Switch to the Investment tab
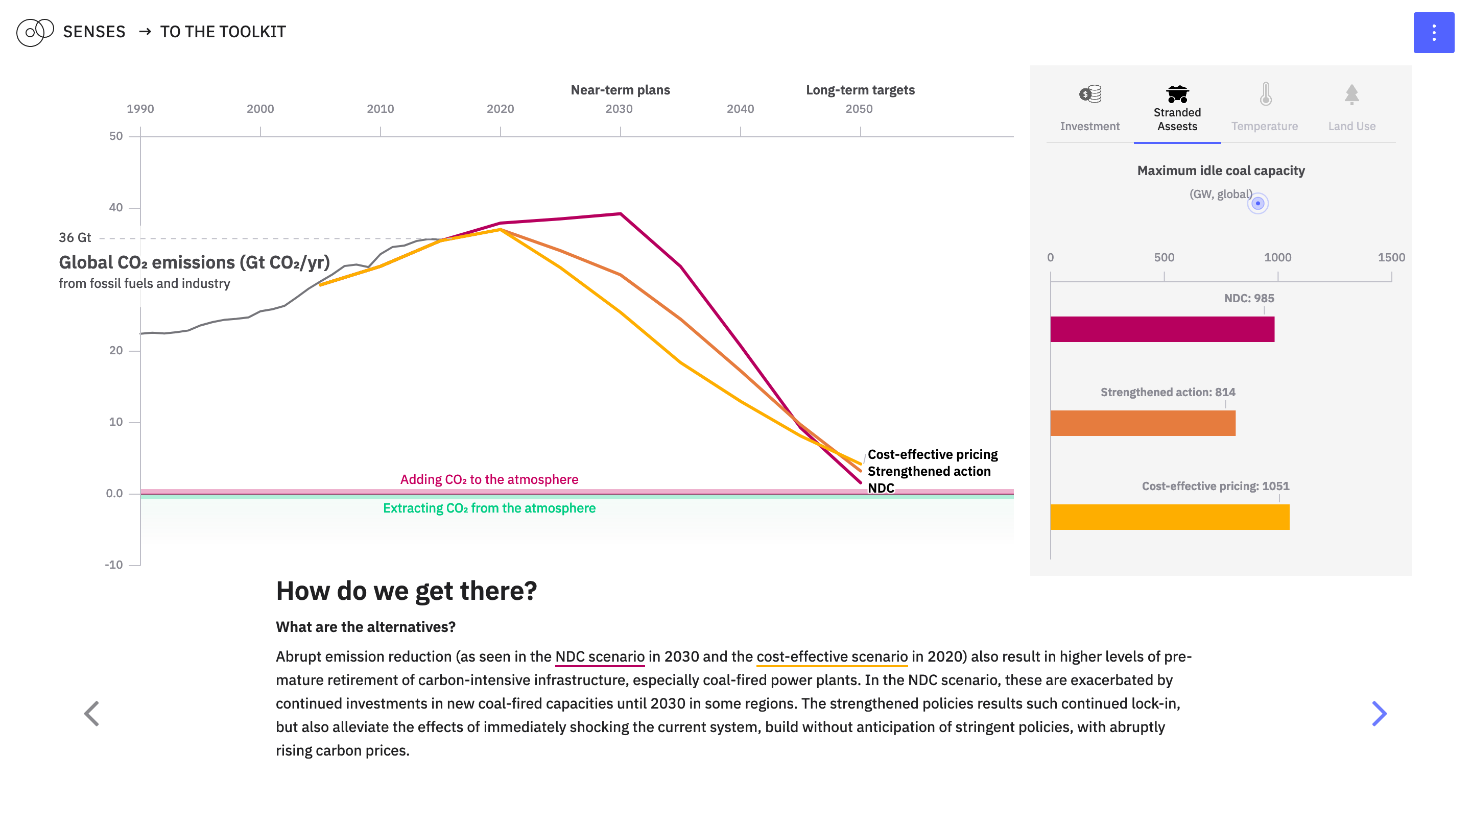This screenshot has width=1471, height=827. (1089, 126)
